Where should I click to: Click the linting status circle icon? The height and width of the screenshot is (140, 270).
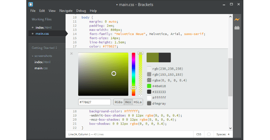209,134
